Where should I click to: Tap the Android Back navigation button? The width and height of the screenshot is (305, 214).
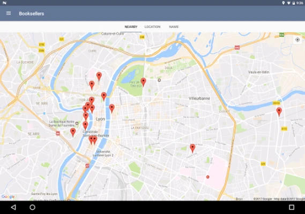coord(13,207)
